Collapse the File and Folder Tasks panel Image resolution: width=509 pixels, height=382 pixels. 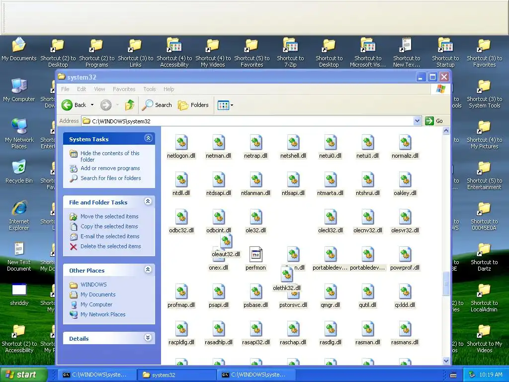(x=148, y=202)
